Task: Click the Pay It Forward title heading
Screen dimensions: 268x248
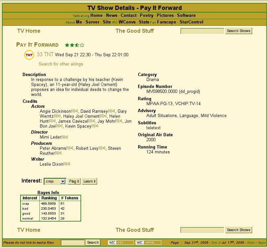Action: pyautogui.click(x=37, y=45)
